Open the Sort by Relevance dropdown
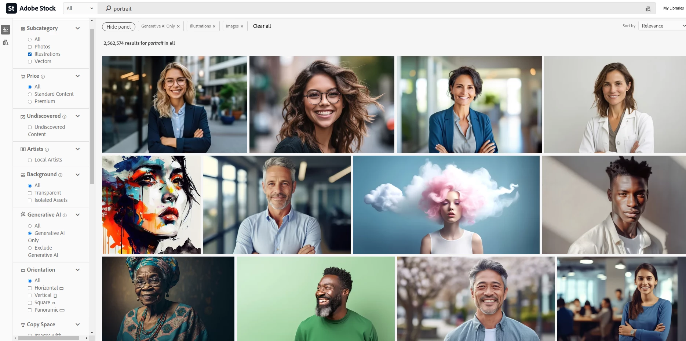Viewport: 686px width, 341px height. [662, 26]
